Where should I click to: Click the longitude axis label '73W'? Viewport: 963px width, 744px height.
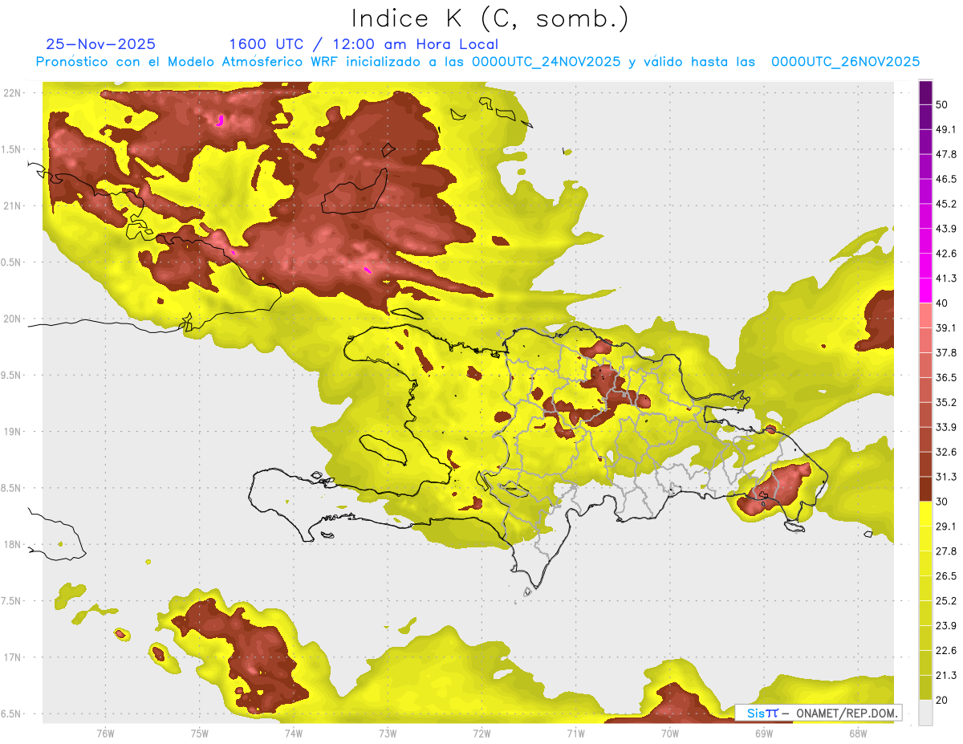pyautogui.click(x=388, y=734)
